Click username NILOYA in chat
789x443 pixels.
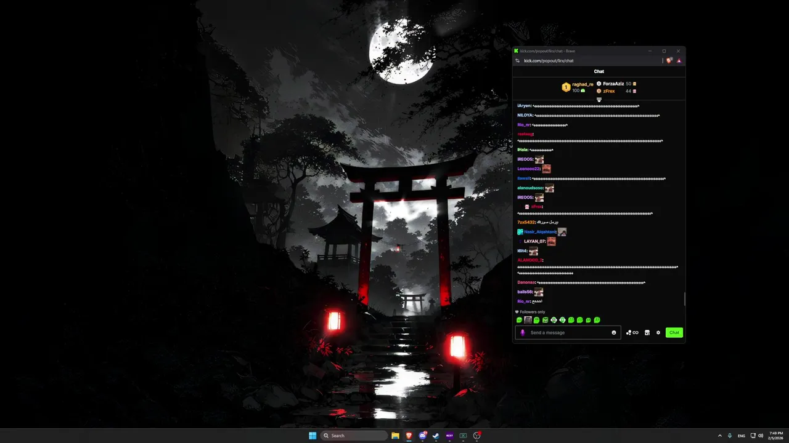(525, 115)
